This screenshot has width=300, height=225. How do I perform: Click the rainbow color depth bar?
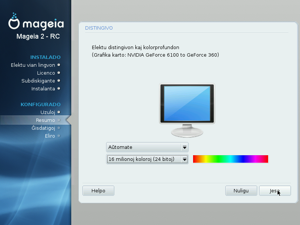pos(231,159)
